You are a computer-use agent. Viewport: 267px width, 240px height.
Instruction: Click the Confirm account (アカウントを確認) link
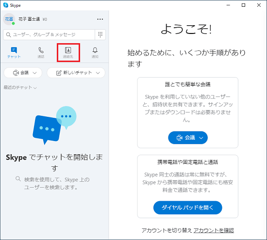pyautogui.click(x=214, y=230)
